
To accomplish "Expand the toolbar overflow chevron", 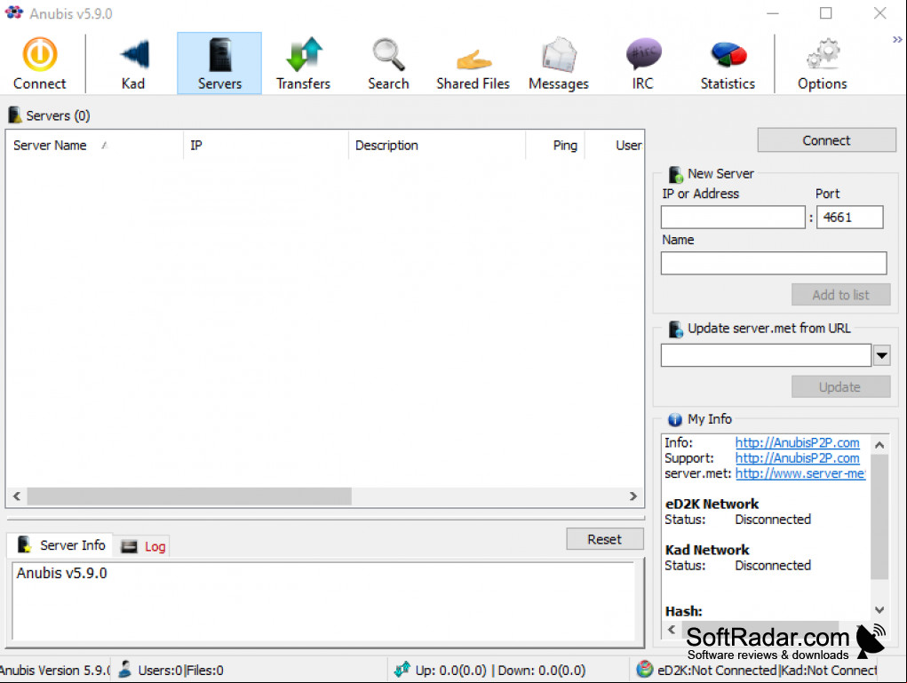I will (897, 39).
